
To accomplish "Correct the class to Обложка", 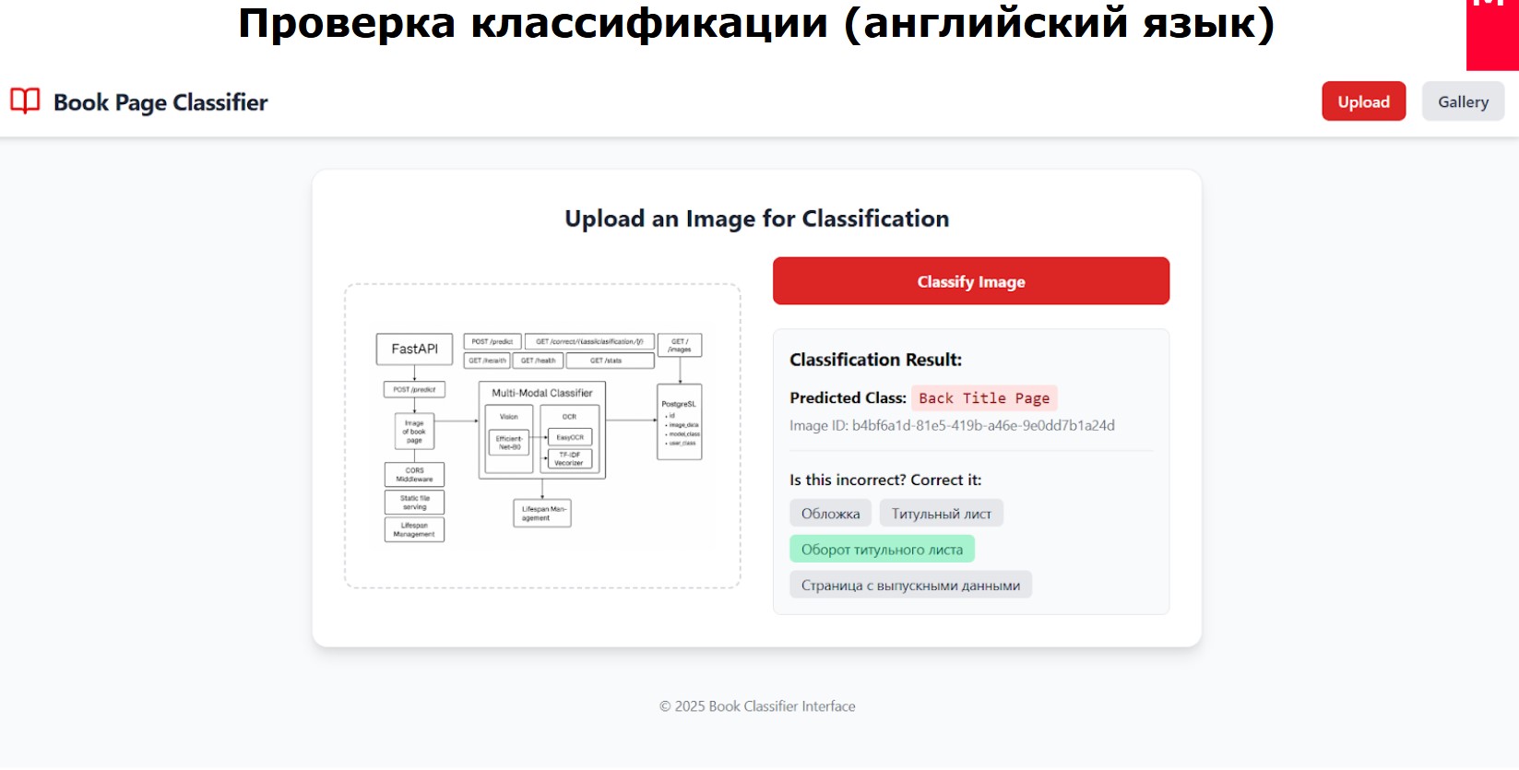I will (830, 514).
